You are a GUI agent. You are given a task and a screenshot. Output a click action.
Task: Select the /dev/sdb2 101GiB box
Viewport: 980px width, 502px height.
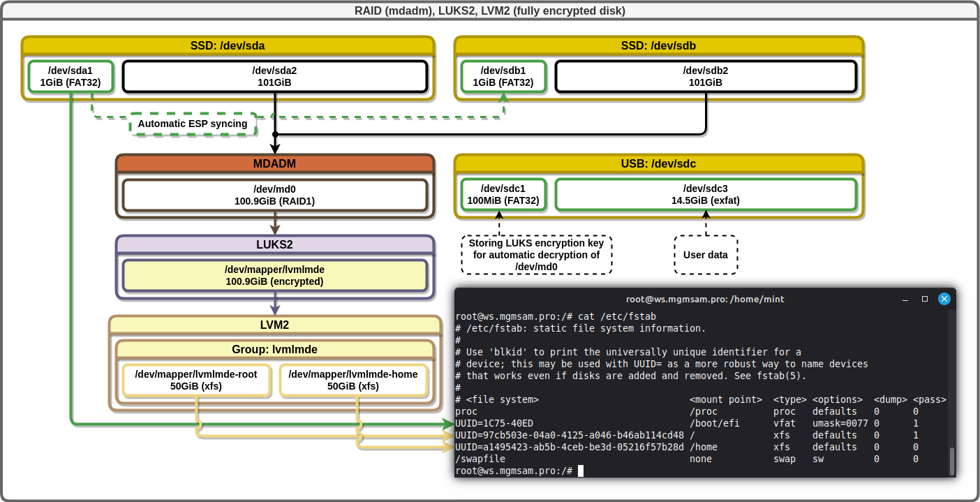706,77
